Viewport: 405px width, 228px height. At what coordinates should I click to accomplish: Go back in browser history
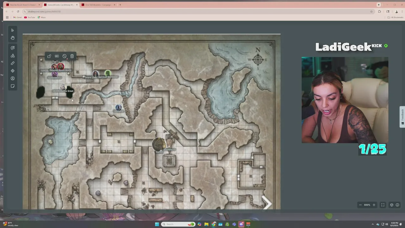point(7,11)
